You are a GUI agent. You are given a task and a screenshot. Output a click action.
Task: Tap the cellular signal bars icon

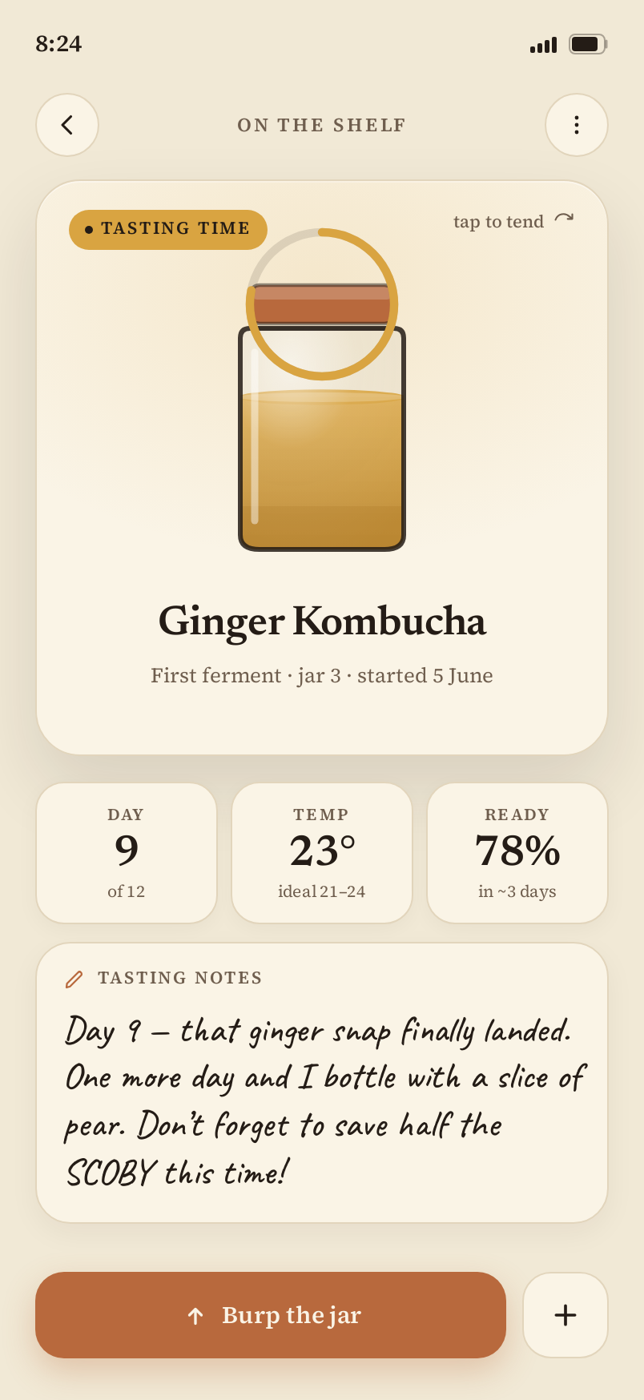pos(543,45)
